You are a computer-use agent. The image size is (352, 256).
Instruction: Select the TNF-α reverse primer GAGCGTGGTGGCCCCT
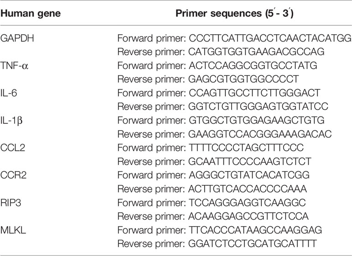(243, 79)
